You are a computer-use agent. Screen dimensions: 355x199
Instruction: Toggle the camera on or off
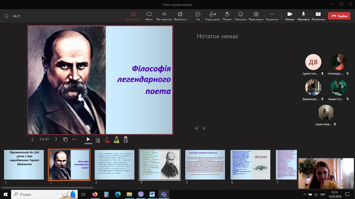click(x=290, y=16)
